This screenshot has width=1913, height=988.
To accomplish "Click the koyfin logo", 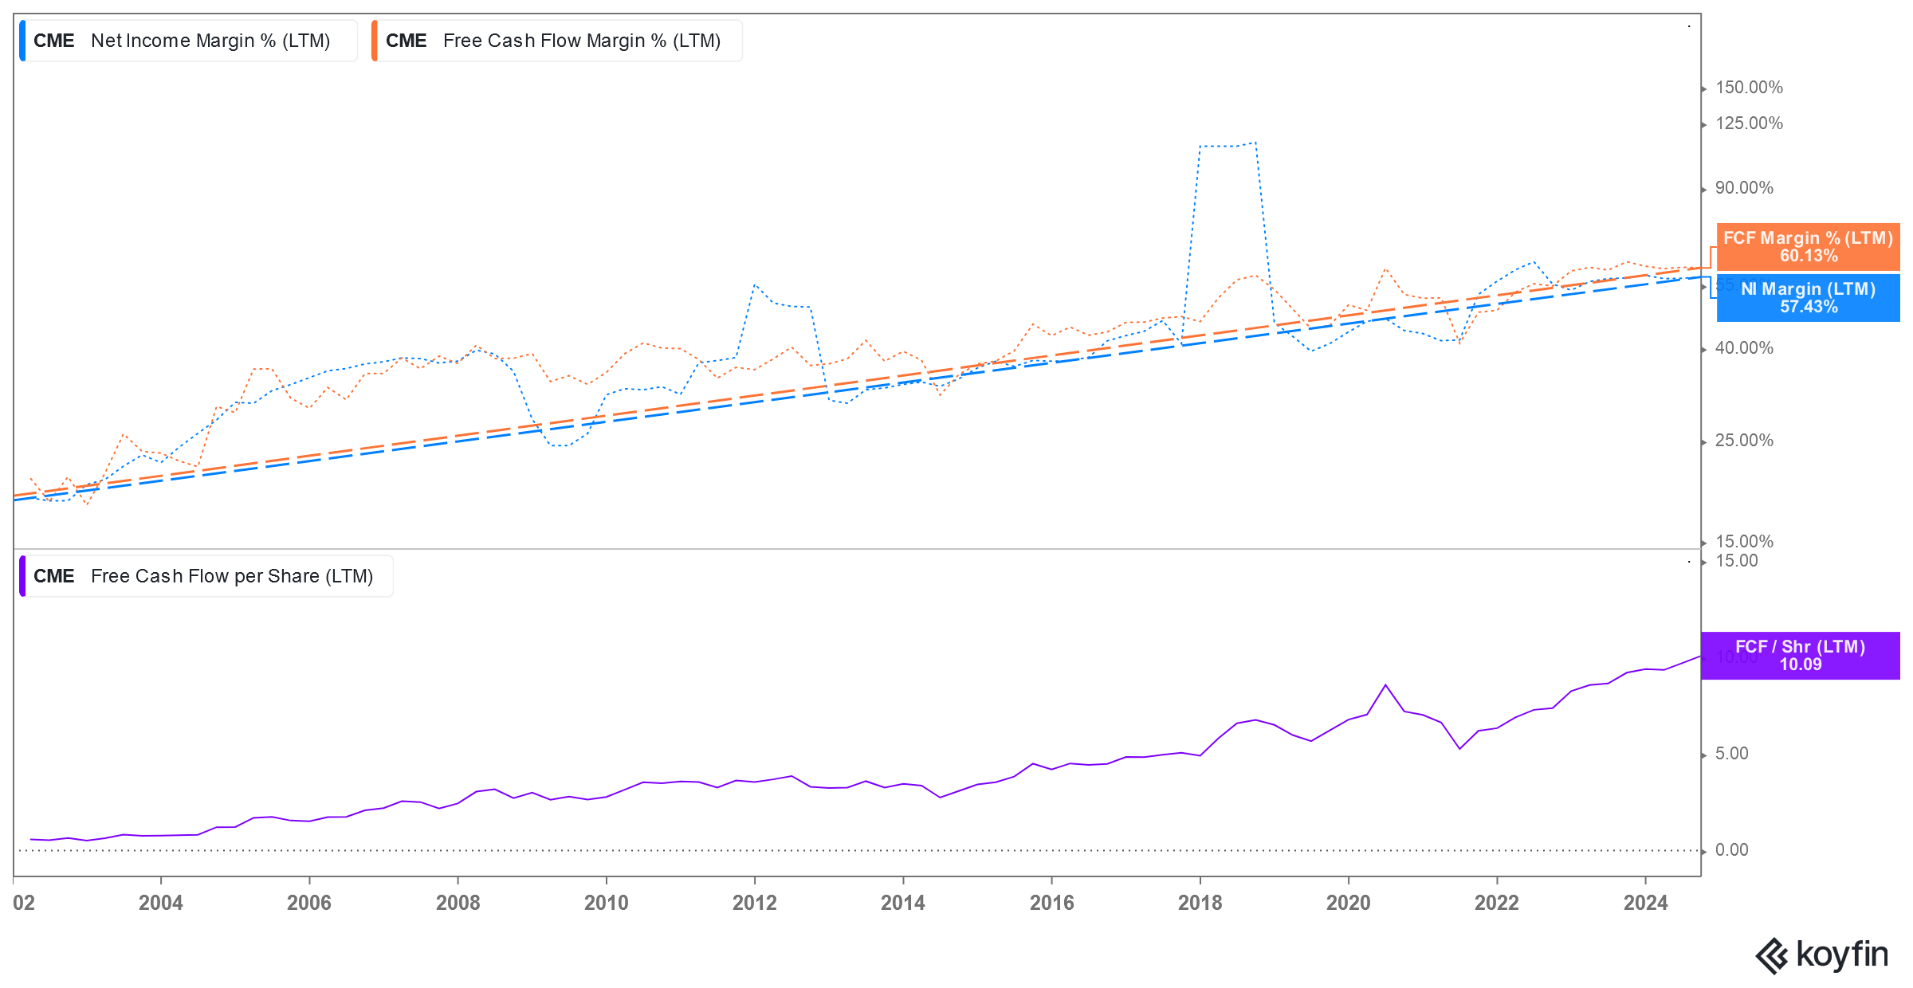I will pos(1822,955).
